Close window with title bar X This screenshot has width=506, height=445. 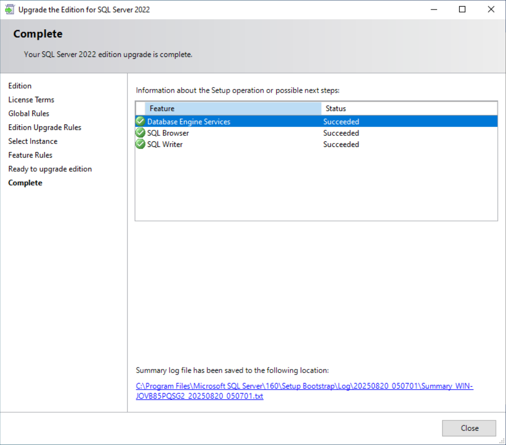[x=491, y=10]
